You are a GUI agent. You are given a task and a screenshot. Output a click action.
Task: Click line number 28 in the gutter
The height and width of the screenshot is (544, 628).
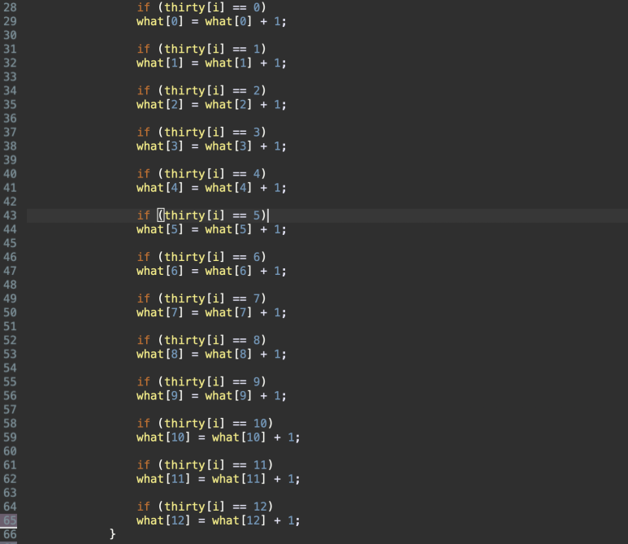point(10,7)
